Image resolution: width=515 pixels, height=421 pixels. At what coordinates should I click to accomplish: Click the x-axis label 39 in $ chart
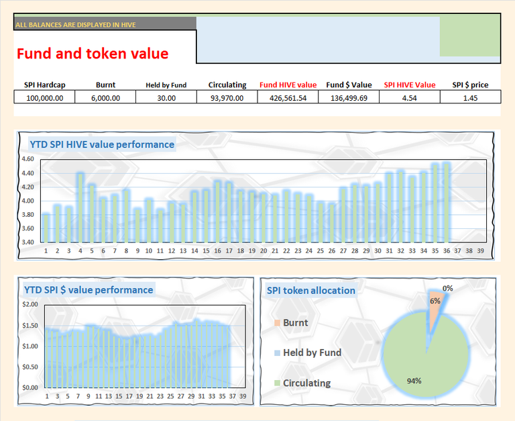[243, 396]
